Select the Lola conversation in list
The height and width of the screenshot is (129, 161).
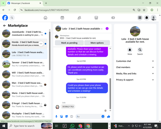click(24, 54)
